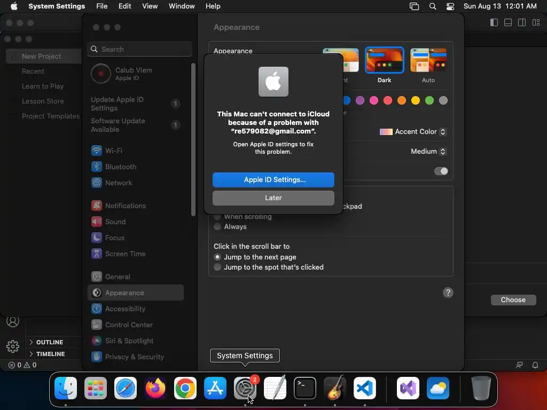Viewport: 547px width, 410px height.
Task: Open the Help menu
Action: [213, 6]
